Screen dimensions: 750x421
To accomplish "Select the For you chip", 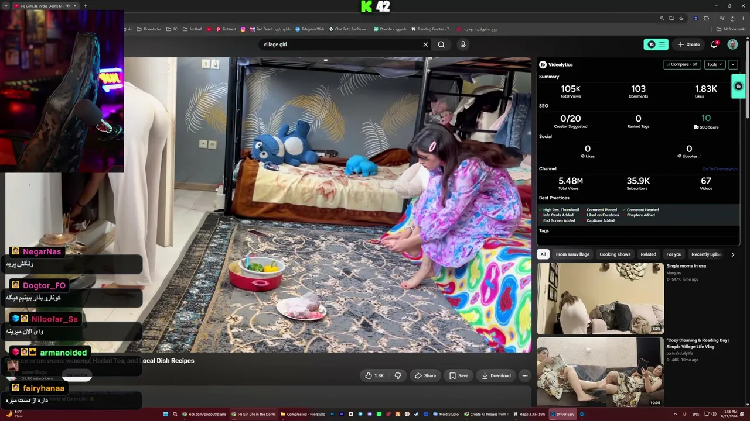I will [x=674, y=254].
